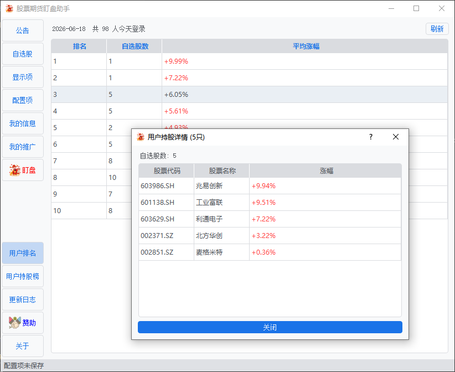Click the 刷新 refresh button

(x=437, y=29)
